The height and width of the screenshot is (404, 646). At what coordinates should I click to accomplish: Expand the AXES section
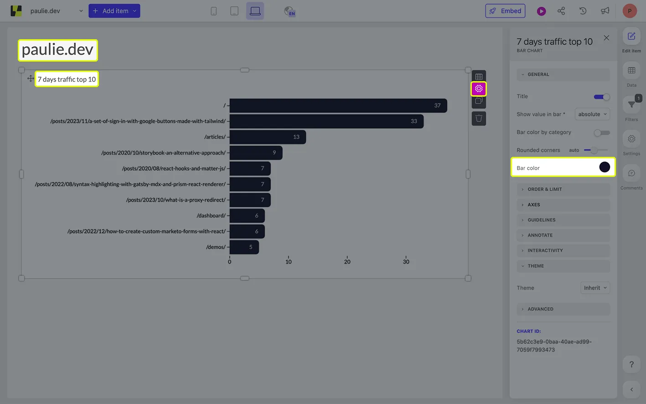[563, 205]
